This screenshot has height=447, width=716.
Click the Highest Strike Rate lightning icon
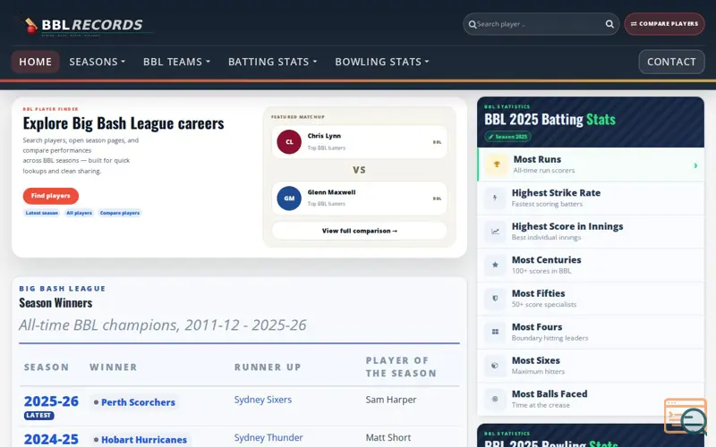[495, 198]
